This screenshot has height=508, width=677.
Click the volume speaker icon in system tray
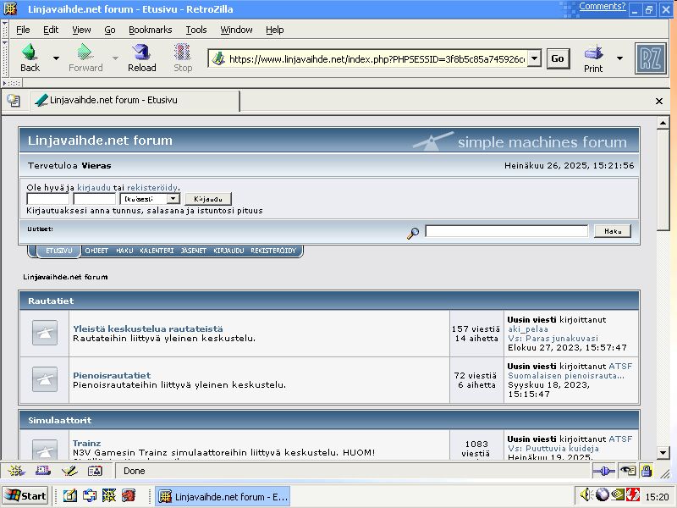click(x=586, y=495)
